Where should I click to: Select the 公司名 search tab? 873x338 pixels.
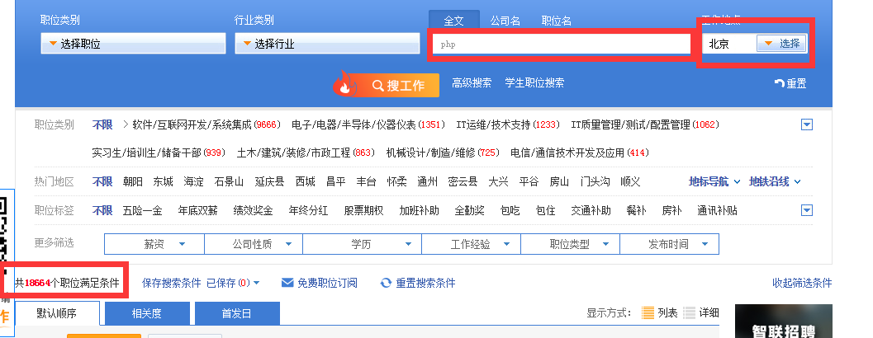505,21
